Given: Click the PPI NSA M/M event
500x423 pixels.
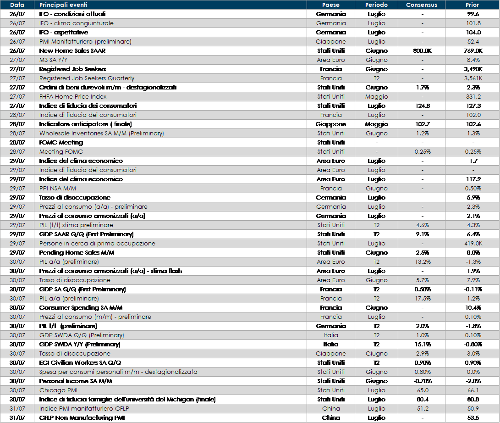Looking at the screenshot, I should [58, 189].
